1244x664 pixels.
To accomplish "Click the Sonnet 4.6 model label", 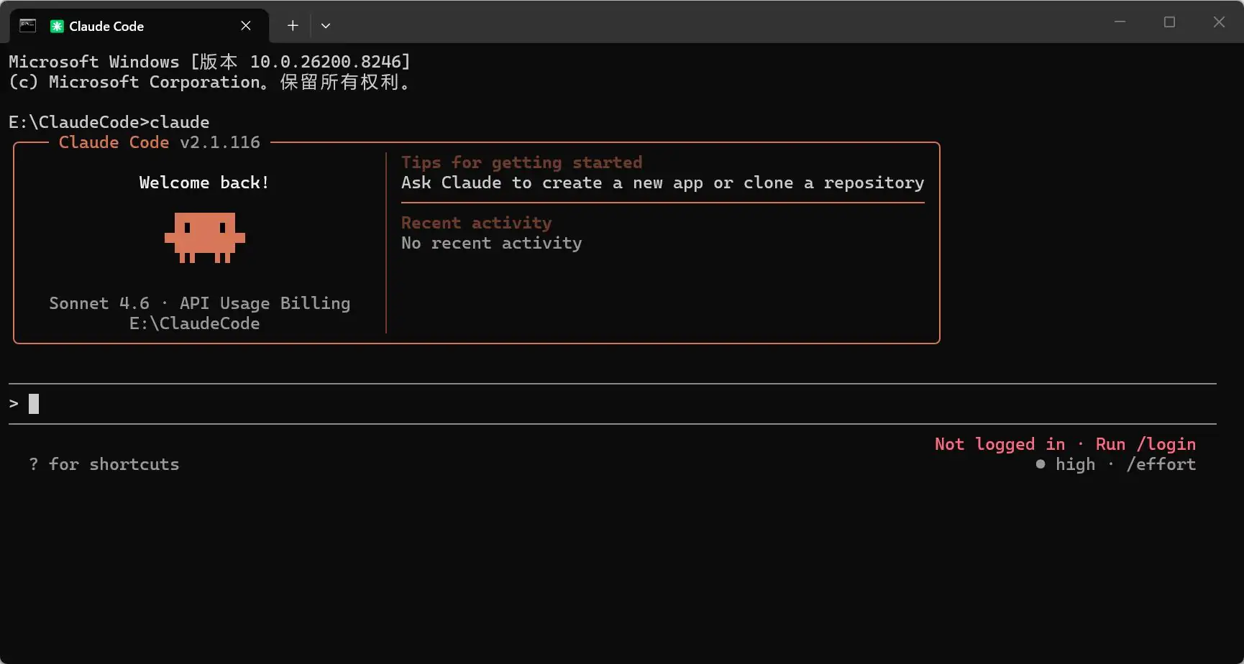I will pos(99,303).
